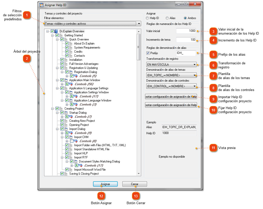The width and height of the screenshot is (263, 209).
Task: Click Controls (5) icon under Registration Dialog
Action: point(76,76)
